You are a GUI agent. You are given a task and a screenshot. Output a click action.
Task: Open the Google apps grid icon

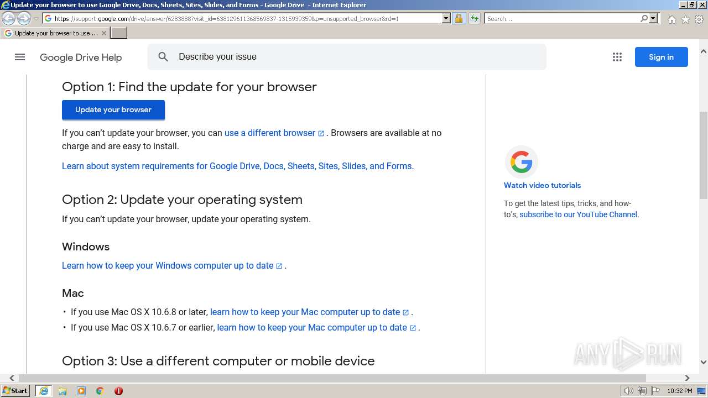(617, 57)
